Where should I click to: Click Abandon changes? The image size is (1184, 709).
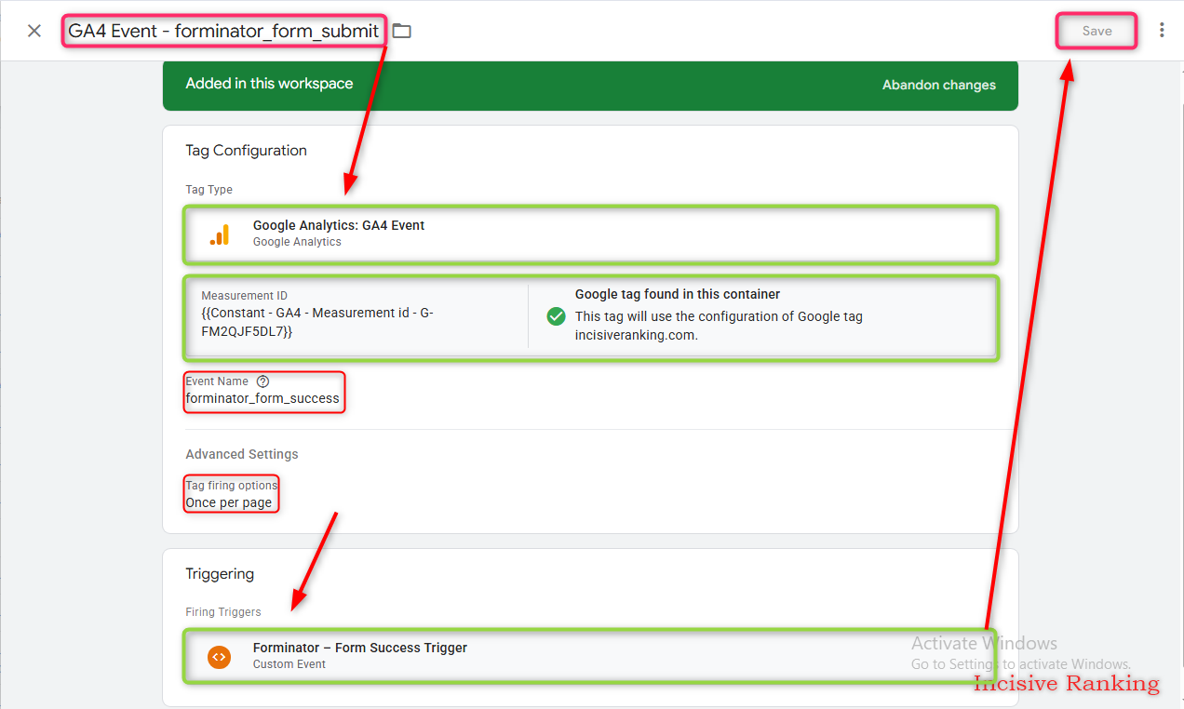938,85
